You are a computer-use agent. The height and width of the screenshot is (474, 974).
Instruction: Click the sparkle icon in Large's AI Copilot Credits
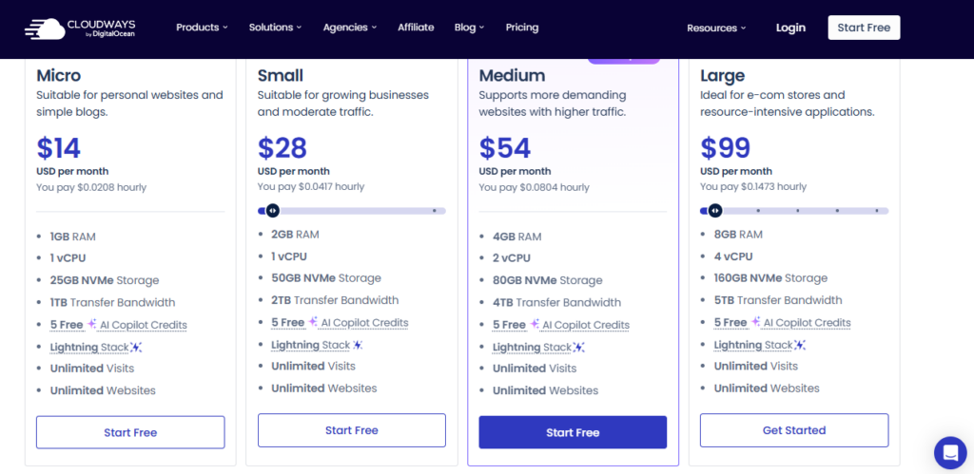click(x=756, y=323)
